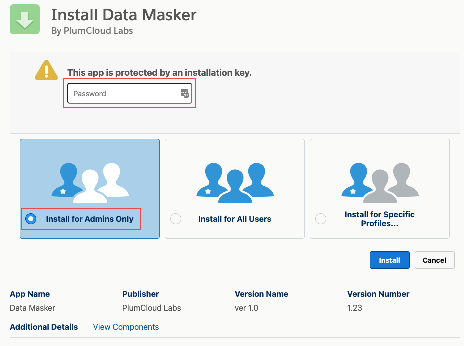Select the Install for All Users radio button
The image size is (464, 346).
click(176, 219)
